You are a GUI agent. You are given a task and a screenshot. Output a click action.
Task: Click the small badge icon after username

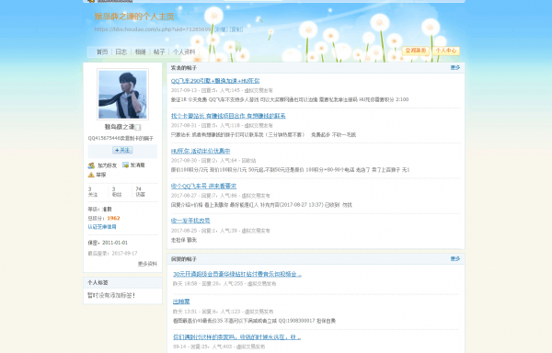(x=138, y=127)
